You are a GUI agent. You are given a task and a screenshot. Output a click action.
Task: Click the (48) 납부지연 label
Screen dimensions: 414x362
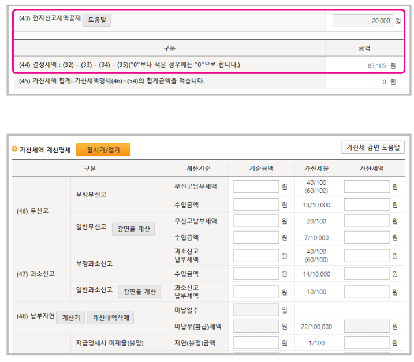36,316
